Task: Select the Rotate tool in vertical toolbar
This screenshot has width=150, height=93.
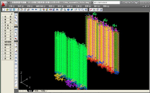Action: [x=16, y=61]
